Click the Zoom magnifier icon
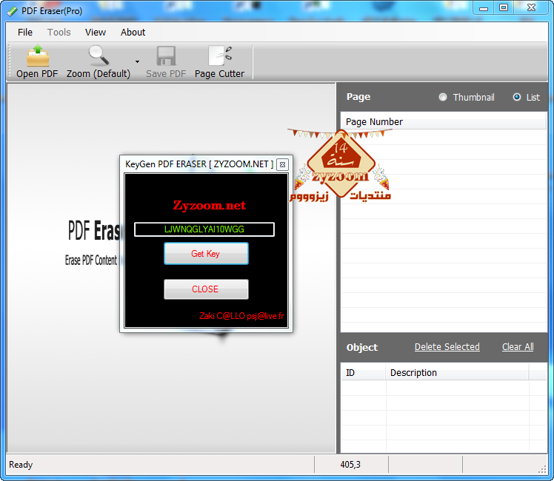 (99, 55)
